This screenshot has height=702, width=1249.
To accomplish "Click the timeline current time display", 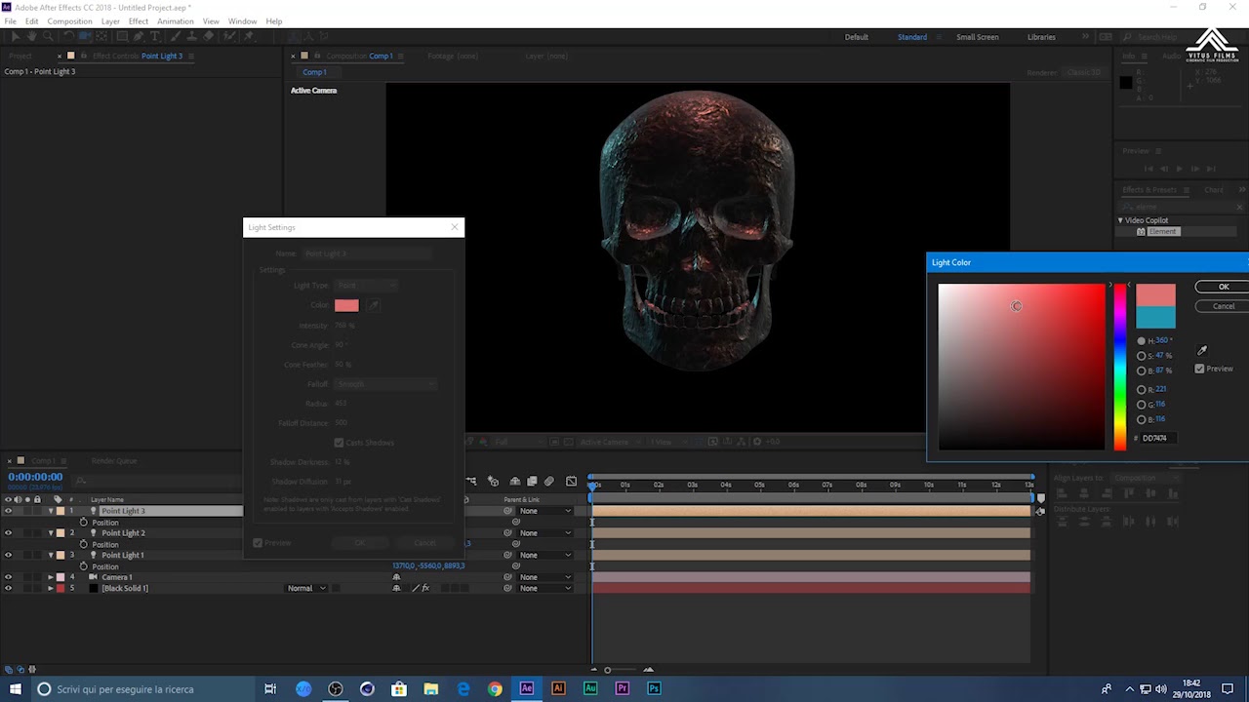I will click(x=36, y=477).
